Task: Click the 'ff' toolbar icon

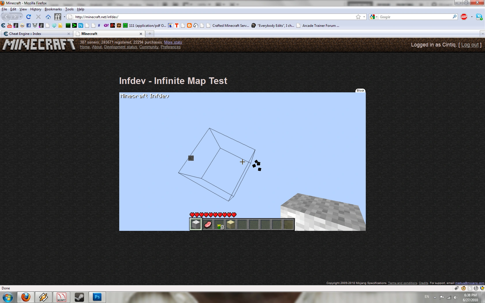Action: click(58, 17)
